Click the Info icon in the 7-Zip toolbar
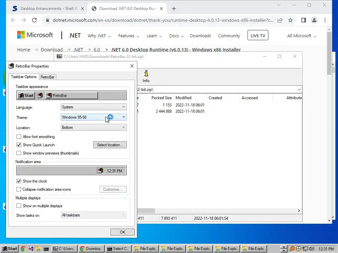Image resolution: width=338 pixels, height=253 pixels. click(x=146, y=76)
